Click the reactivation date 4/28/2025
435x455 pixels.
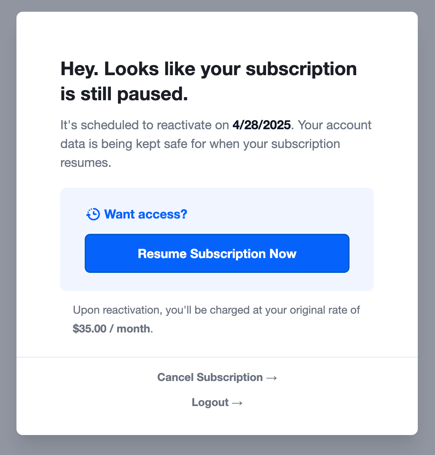[262, 125]
